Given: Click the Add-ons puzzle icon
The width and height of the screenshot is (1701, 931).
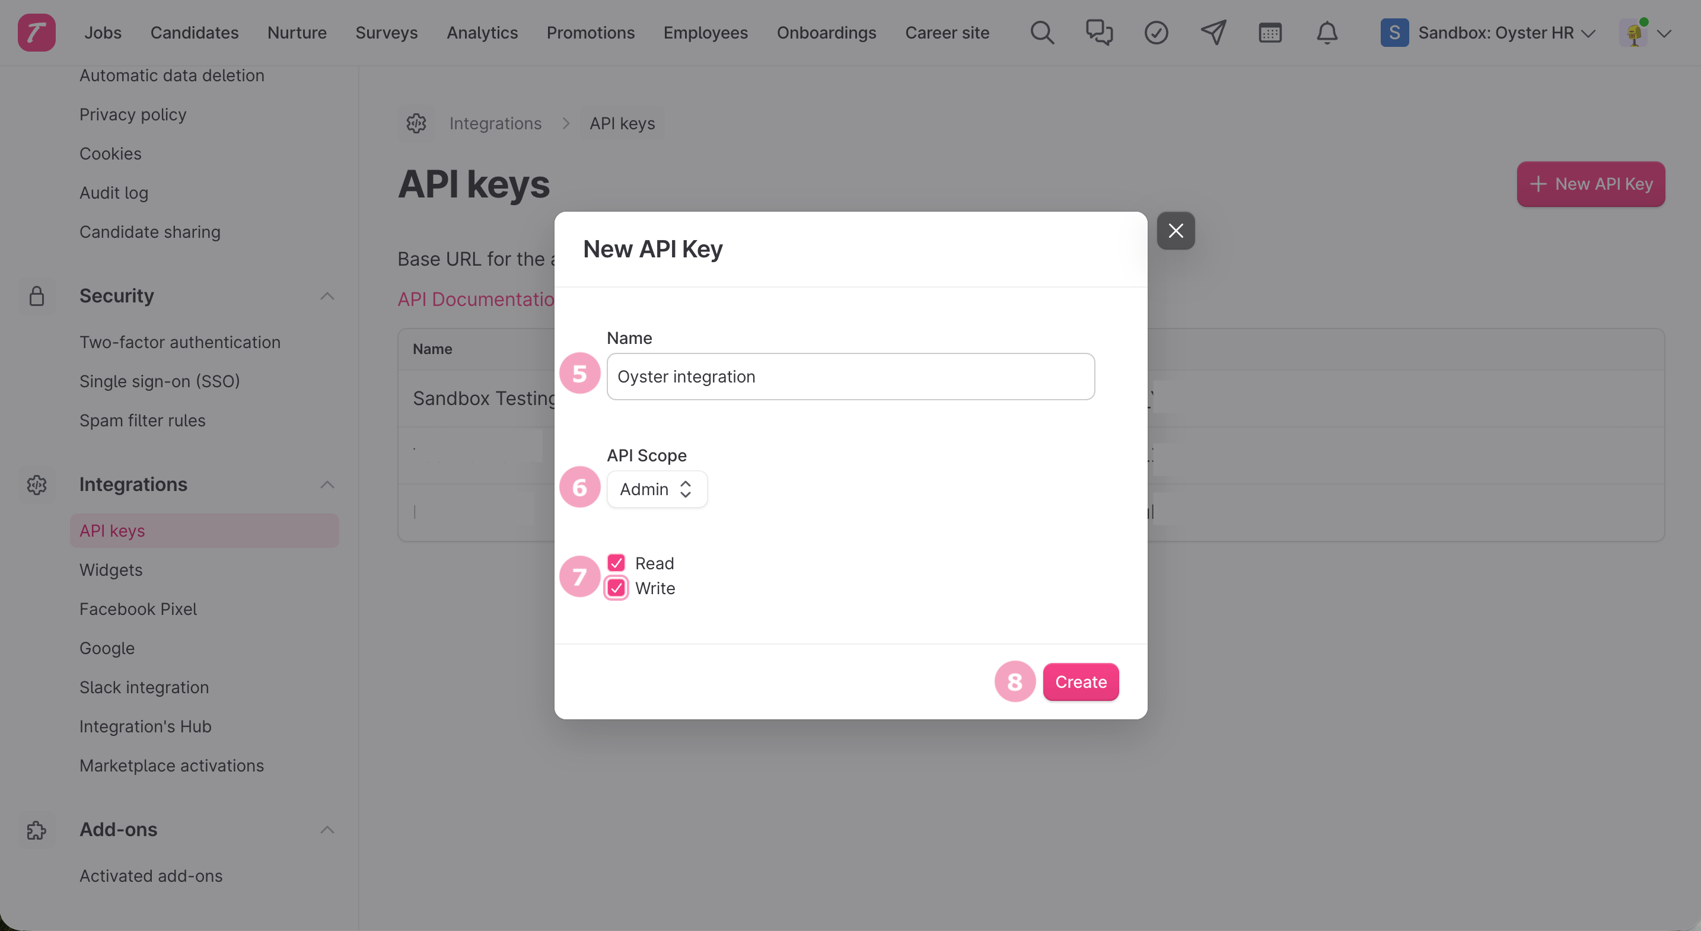Looking at the screenshot, I should [36, 830].
